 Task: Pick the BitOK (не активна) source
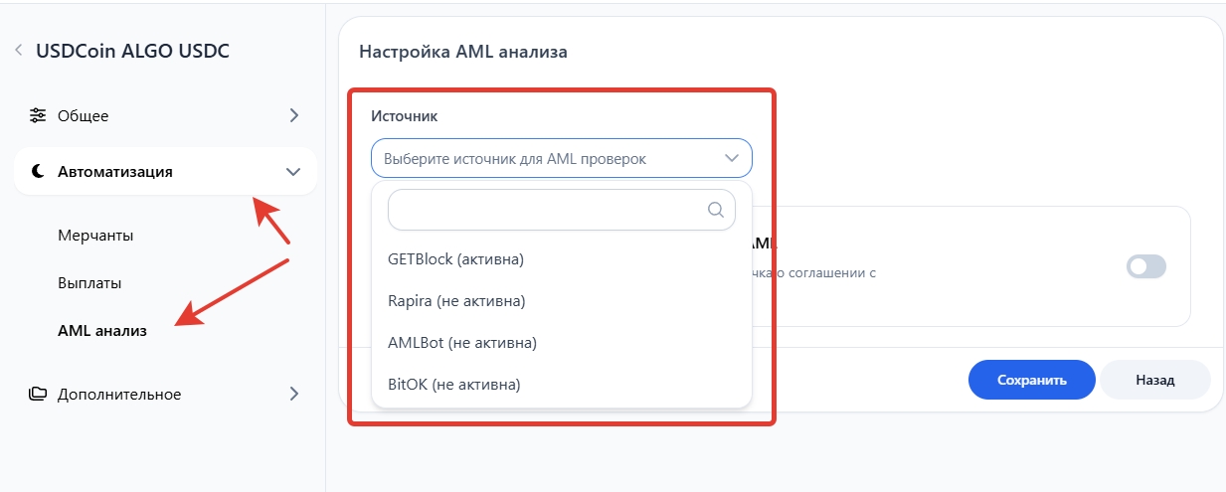click(453, 385)
